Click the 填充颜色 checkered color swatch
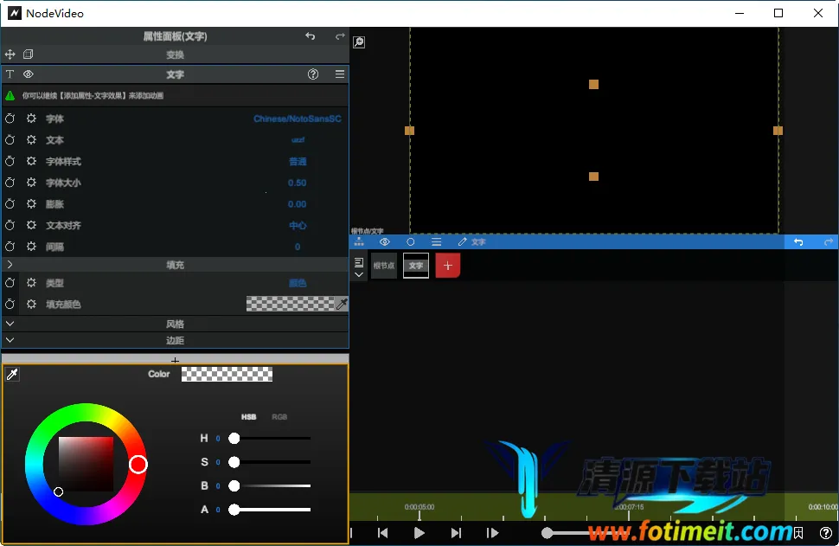This screenshot has height=546, width=839. coord(290,304)
